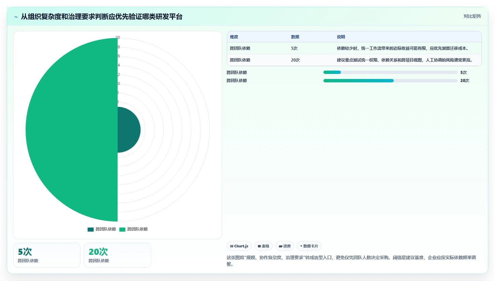Image resolution: width=495 pixels, height=281 pixels.
Task: Click the large light green half-circle sector
Action: (x=72, y=130)
